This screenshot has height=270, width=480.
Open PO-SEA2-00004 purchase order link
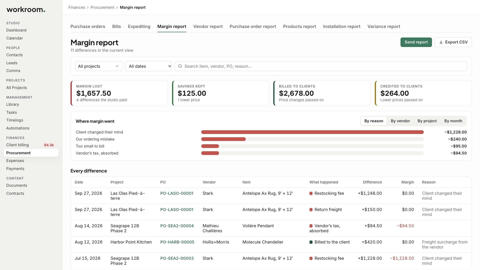177,226
